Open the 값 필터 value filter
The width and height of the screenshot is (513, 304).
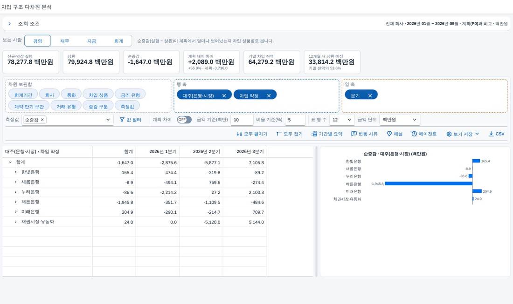[130, 120]
